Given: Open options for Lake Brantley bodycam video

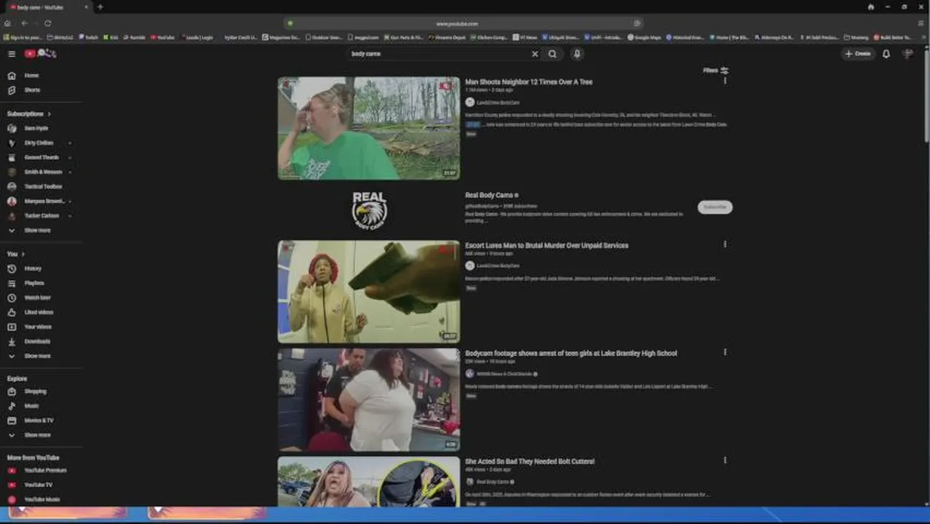Looking at the screenshot, I should (725, 352).
